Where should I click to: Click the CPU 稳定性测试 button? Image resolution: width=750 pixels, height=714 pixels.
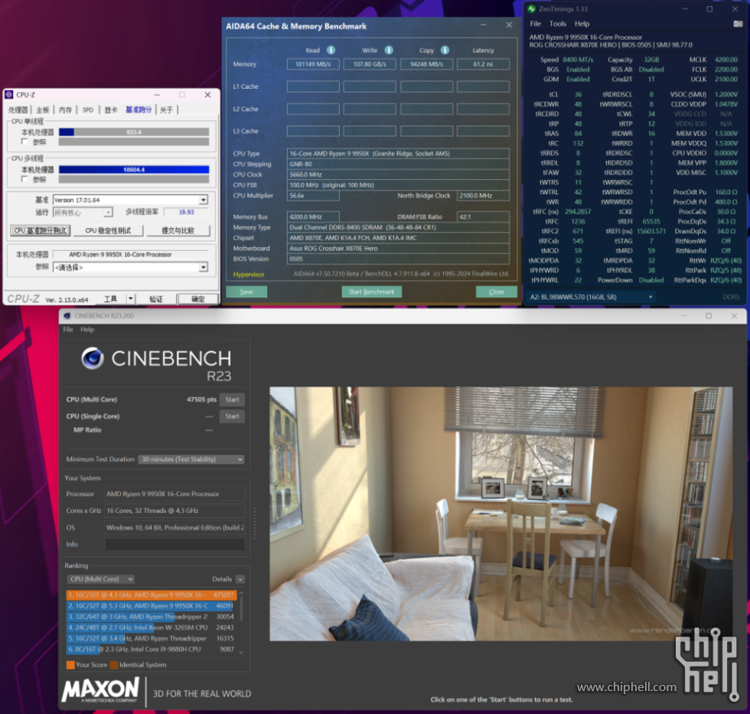[108, 230]
